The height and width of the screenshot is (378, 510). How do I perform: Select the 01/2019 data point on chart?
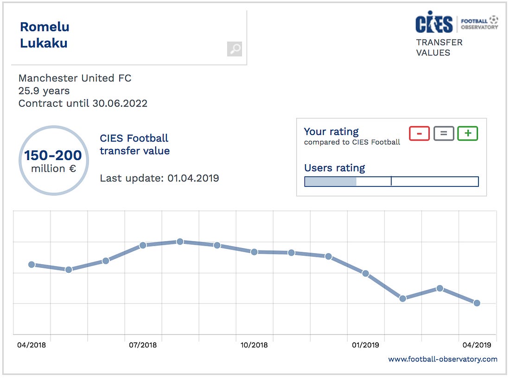pos(366,273)
